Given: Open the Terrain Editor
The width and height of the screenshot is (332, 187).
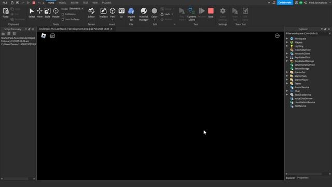Looking at the screenshot, I should [91, 13].
